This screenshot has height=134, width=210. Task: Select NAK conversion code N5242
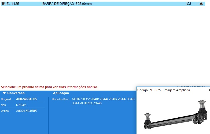(21, 105)
